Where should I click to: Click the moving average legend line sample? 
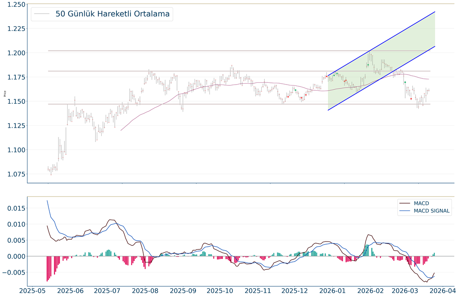click(42, 14)
